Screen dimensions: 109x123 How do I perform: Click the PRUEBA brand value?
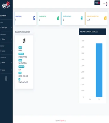[x=20, y=50]
